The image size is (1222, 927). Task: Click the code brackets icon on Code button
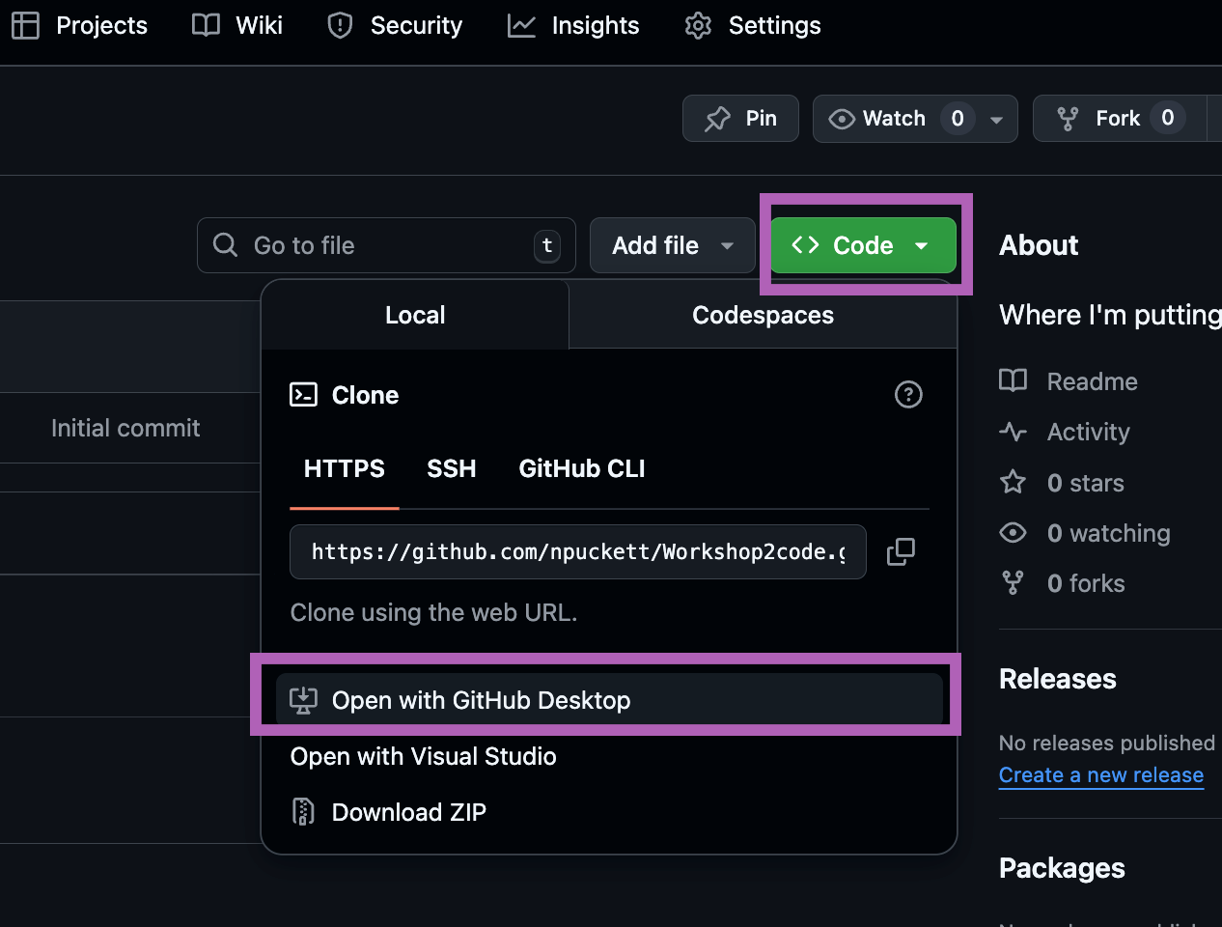(x=805, y=245)
